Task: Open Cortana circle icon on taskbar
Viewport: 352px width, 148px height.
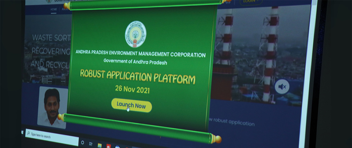Action: pos(82,143)
